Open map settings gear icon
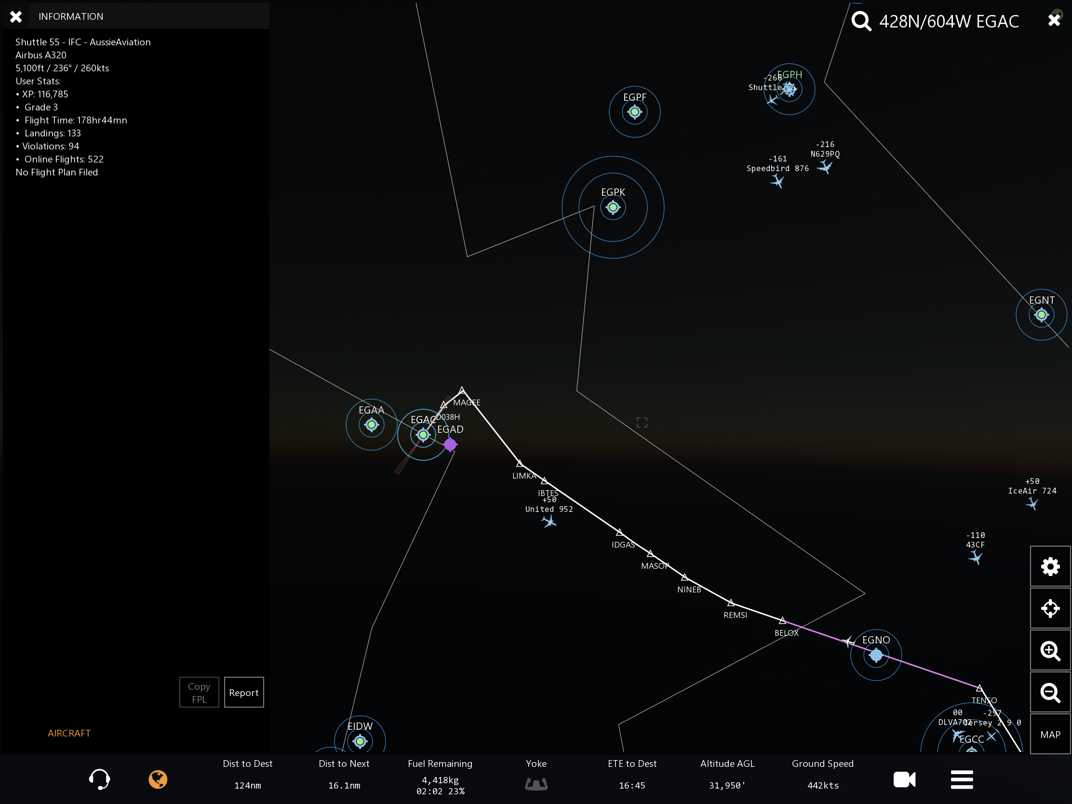The image size is (1072, 804). click(1050, 566)
